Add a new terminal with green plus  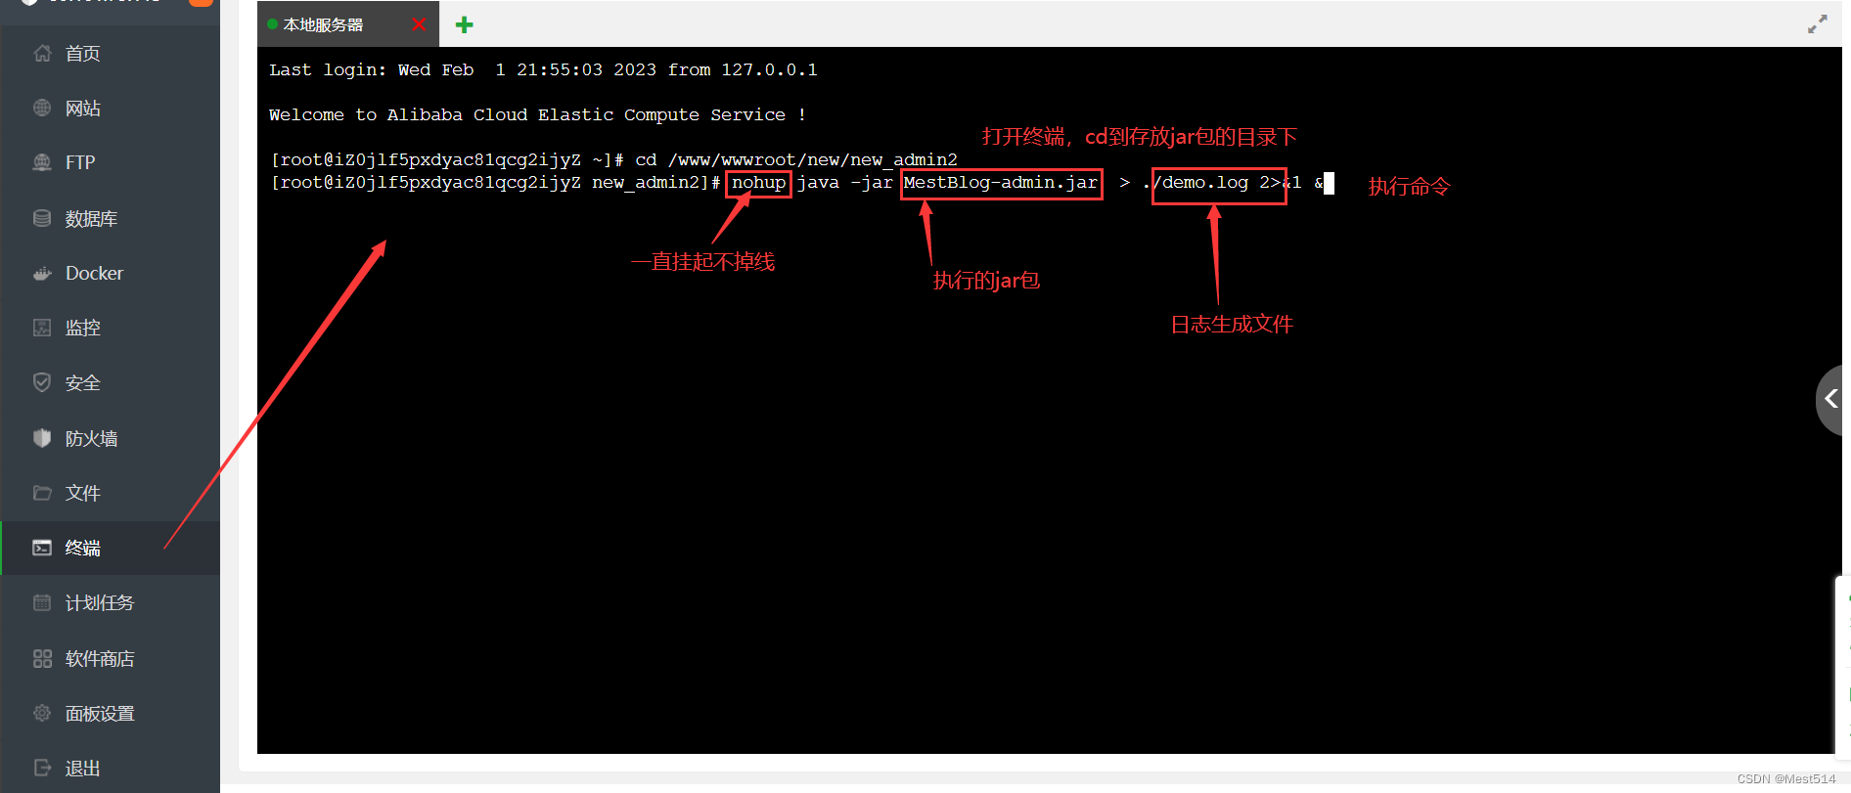[465, 24]
